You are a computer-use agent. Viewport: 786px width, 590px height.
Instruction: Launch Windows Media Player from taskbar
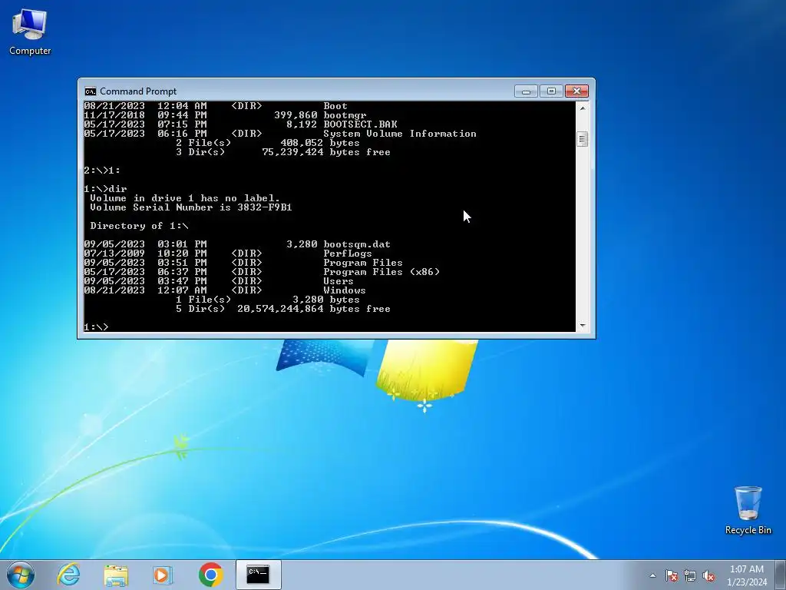[x=163, y=575]
